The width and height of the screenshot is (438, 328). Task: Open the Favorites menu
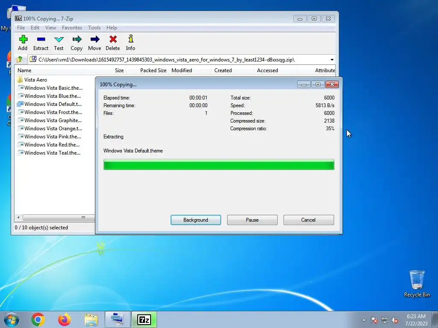click(x=72, y=28)
